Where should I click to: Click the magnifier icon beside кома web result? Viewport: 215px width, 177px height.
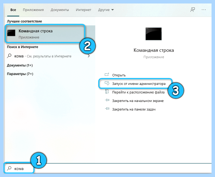click(9, 56)
